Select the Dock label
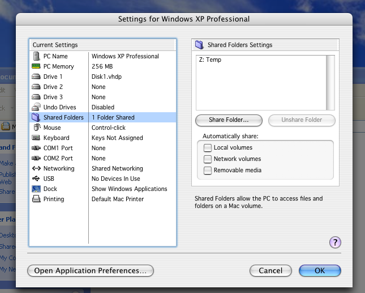Viewport: 365px width, 293px height. click(50, 189)
